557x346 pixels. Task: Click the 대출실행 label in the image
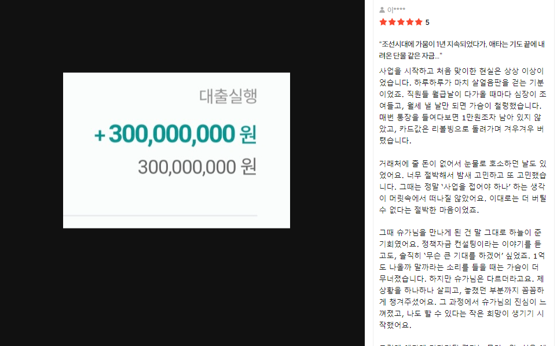(x=228, y=96)
